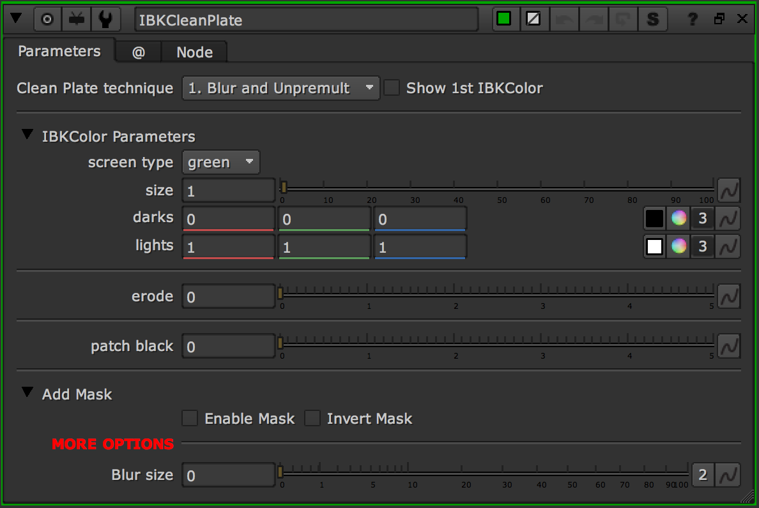The height and width of the screenshot is (508, 759).
Task: Switch to the @ tab
Action: [x=138, y=52]
